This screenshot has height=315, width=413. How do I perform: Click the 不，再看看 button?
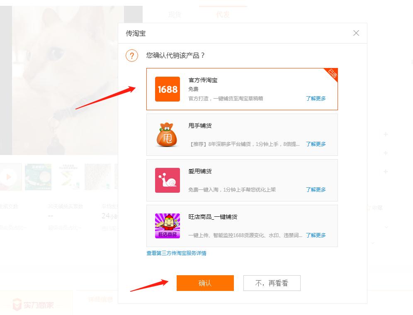[x=272, y=283]
